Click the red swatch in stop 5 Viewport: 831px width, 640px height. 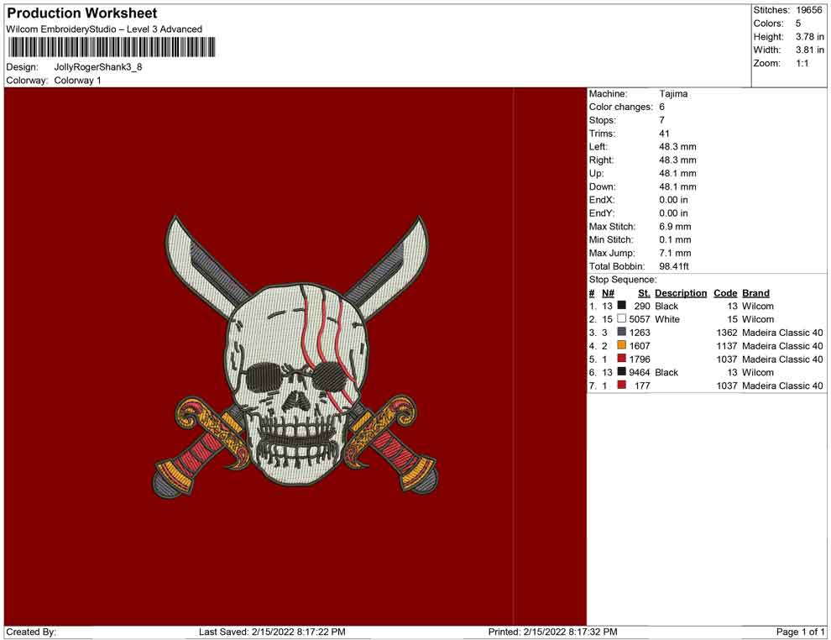[622, 359]
